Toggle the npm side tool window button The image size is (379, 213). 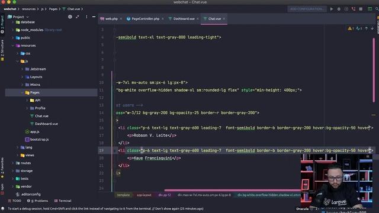(x=2, y=189)
